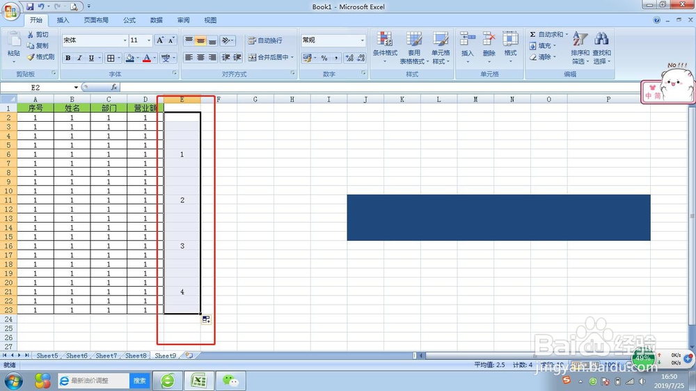
Task: Toggle align text left
Action: [x=189, y=57]
